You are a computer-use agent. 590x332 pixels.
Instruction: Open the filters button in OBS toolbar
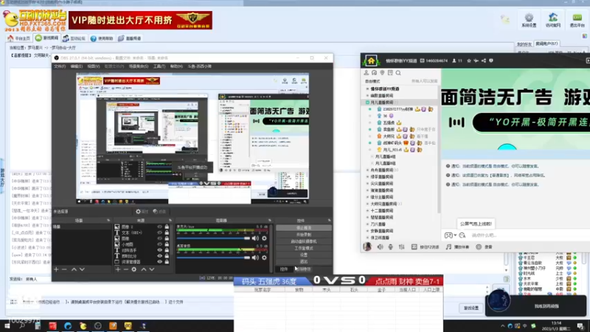(159, 212)
